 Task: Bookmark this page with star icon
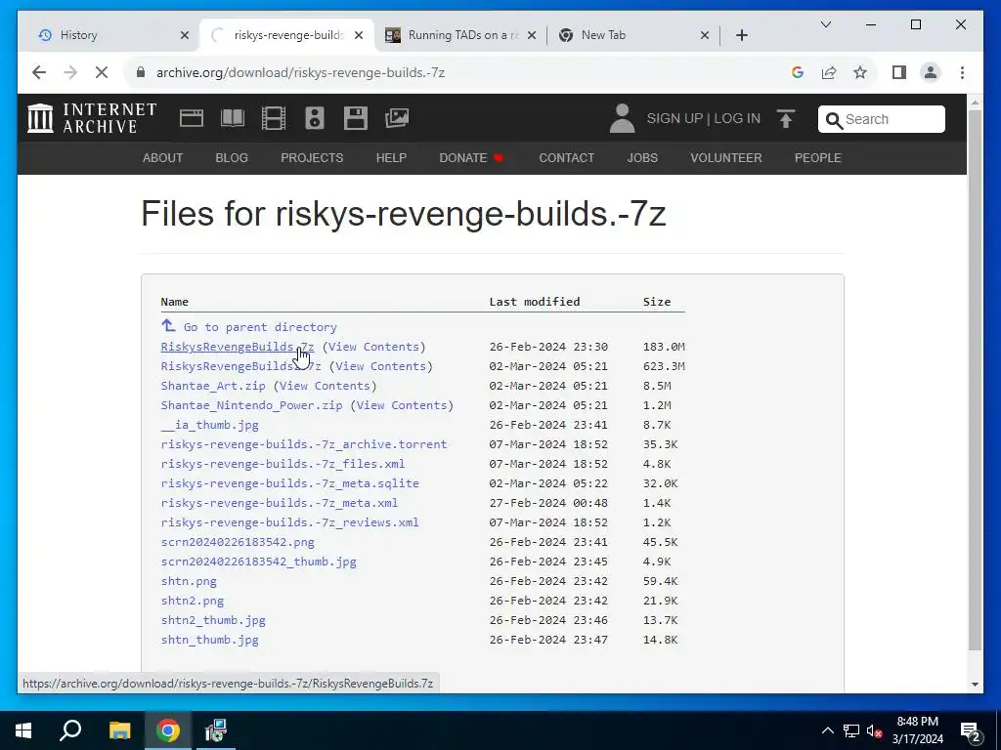pyautogui.click(x=860, y=72)
